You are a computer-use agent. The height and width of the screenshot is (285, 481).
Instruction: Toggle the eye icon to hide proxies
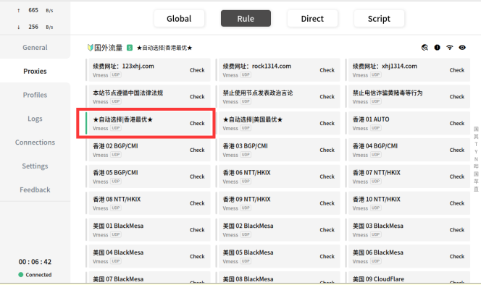click(462, 48)
